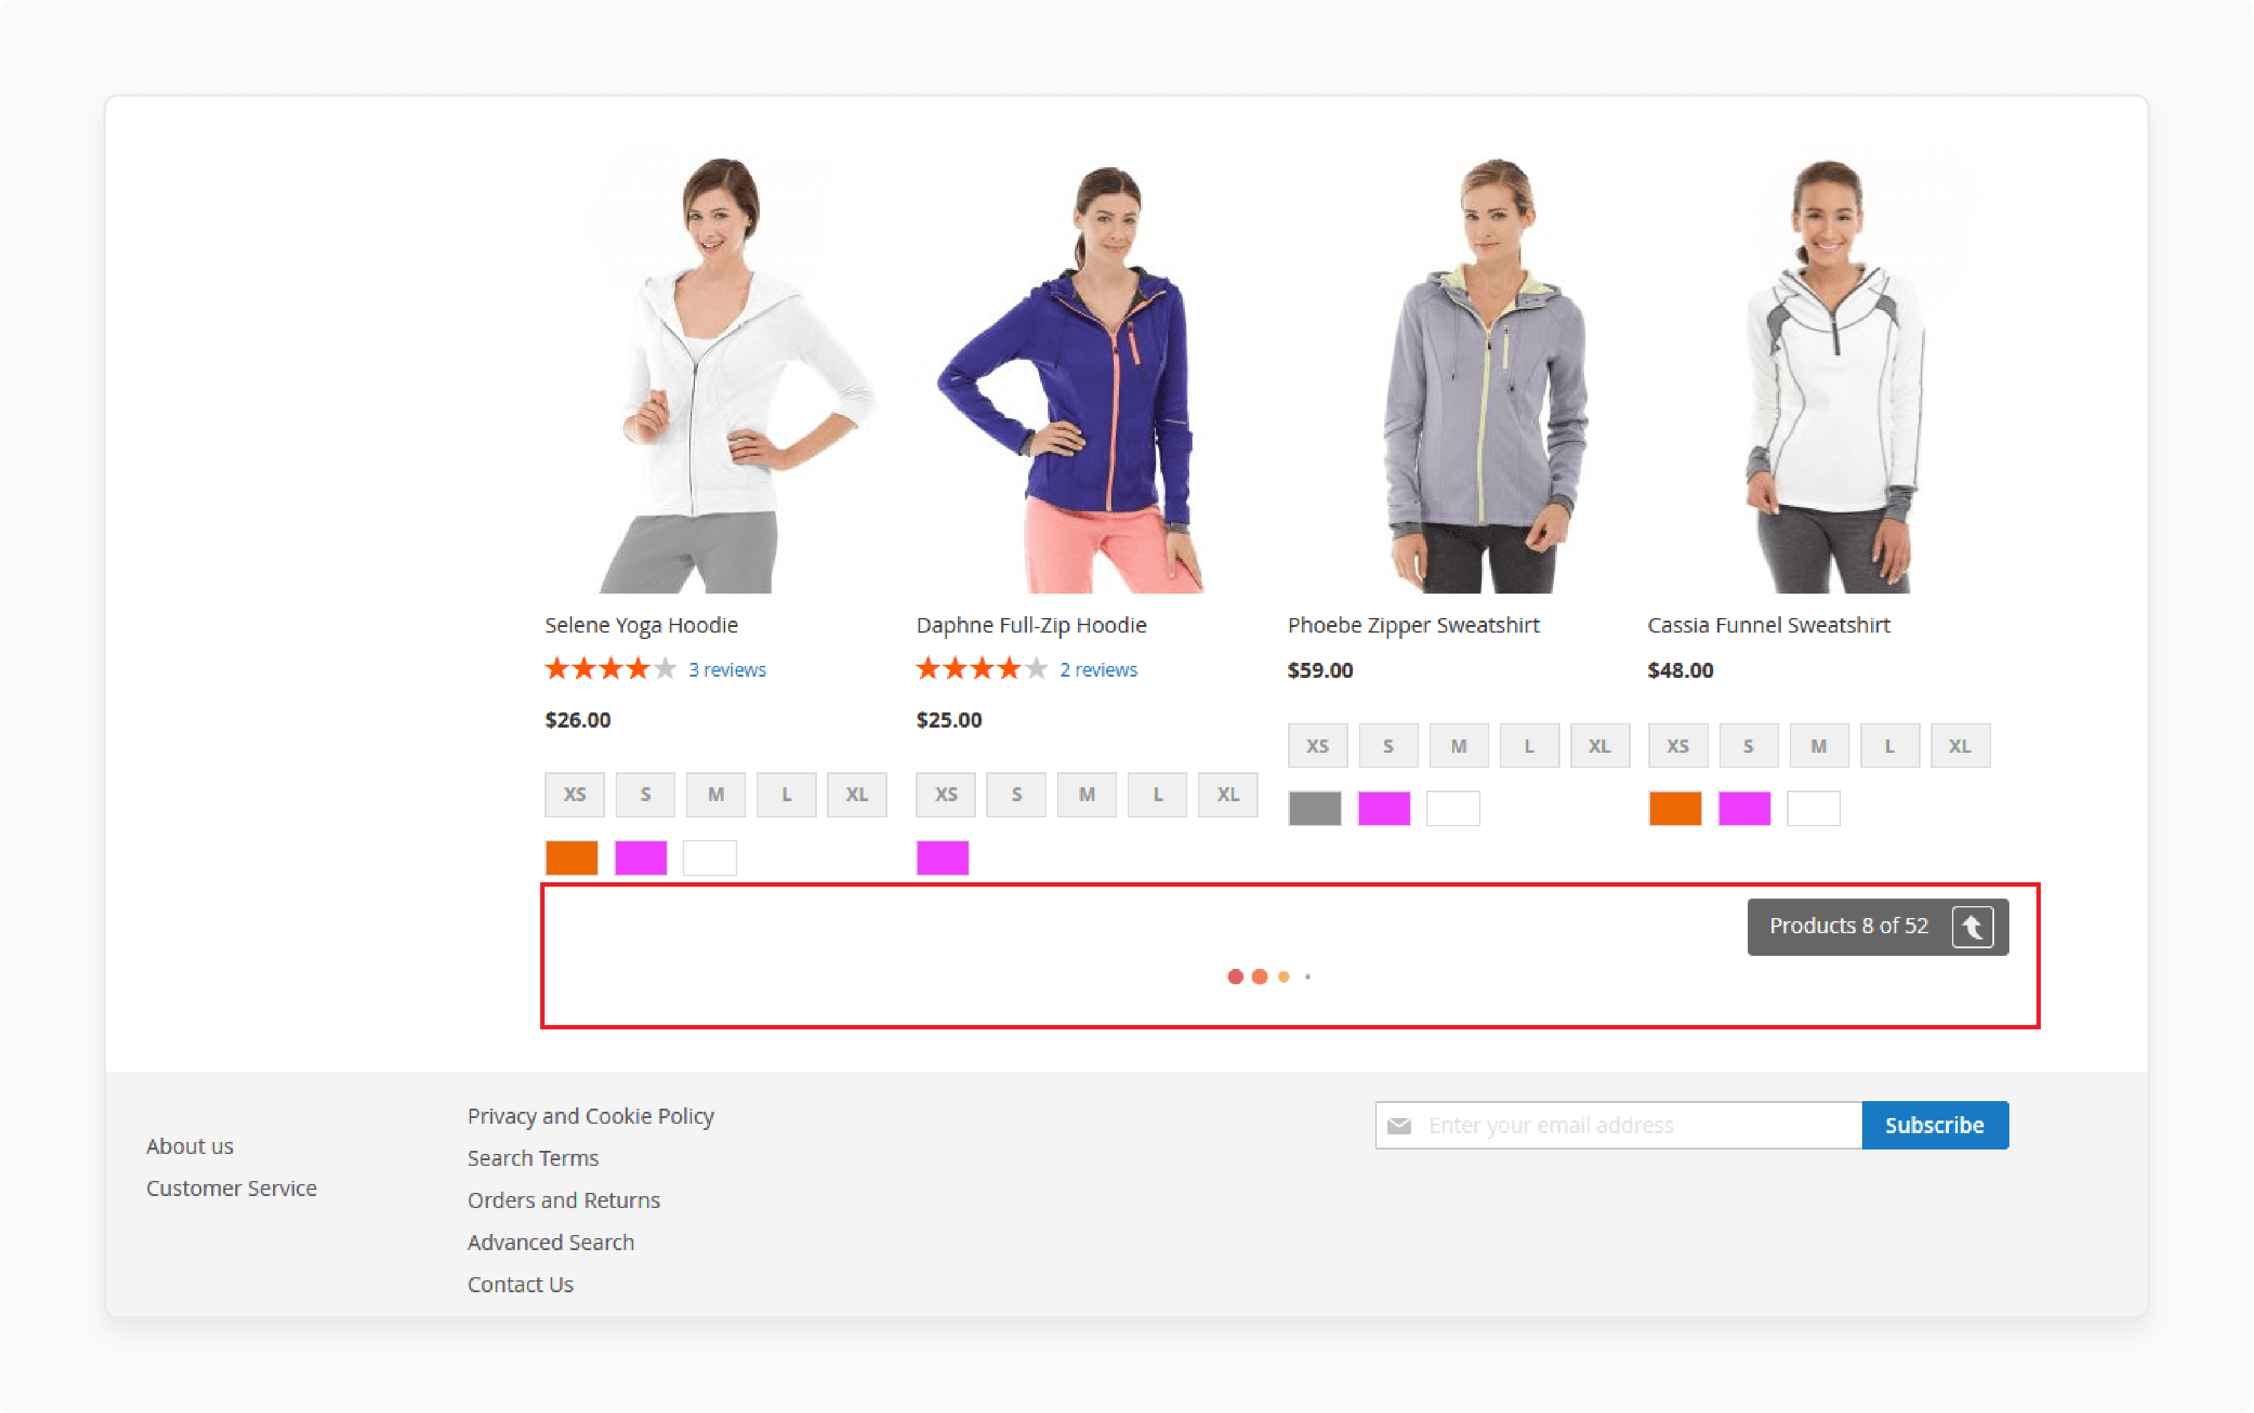The width and height of the screenshot is (2254, 1413).
Task: Select purple color swatch for Selene Yoga Hoodie
Action: click(x=641, y=855)
